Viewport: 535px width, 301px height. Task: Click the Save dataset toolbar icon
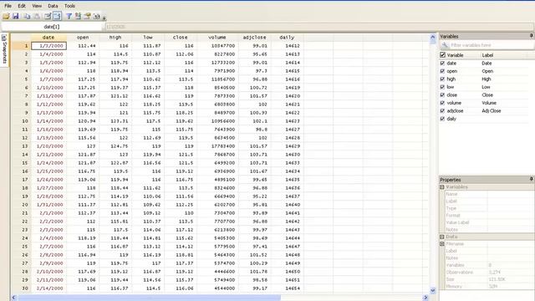(16, 16)
